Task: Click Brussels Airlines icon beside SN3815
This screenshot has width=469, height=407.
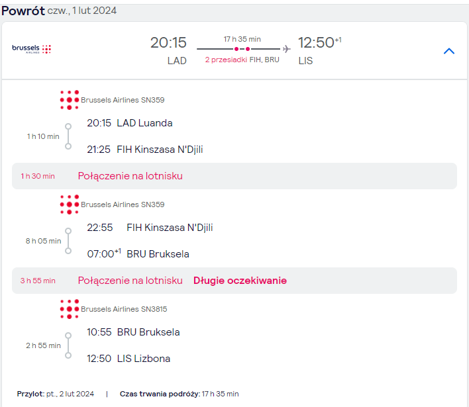Action: click(x=70, y=309)
